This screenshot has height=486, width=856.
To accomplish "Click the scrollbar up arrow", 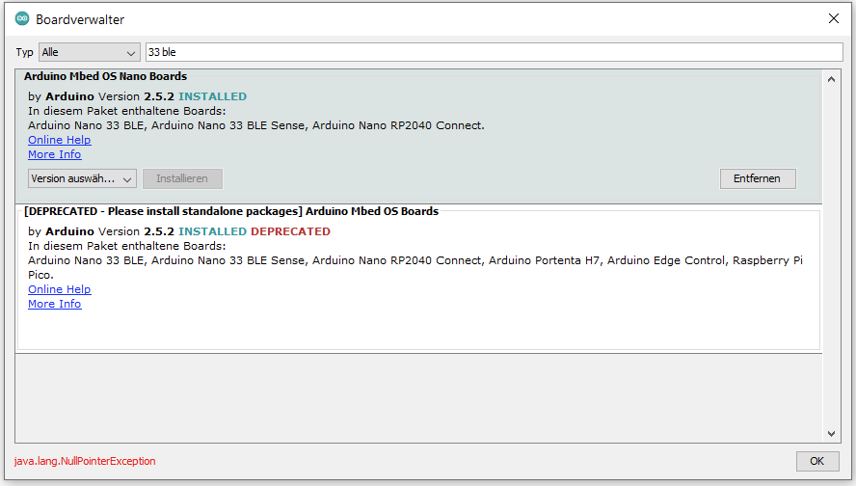I will 831,79.
